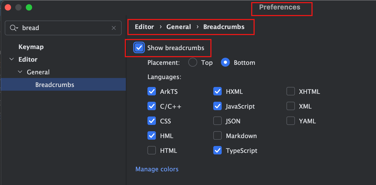Check the HTML language checkbox
Viewport: 376px width, 185px height.
pos(152,150)
